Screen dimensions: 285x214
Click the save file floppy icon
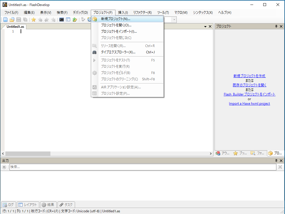(x=19, y=20)
